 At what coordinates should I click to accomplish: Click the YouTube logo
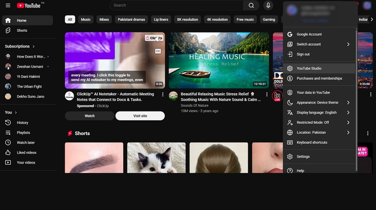(x=29, y=6)
